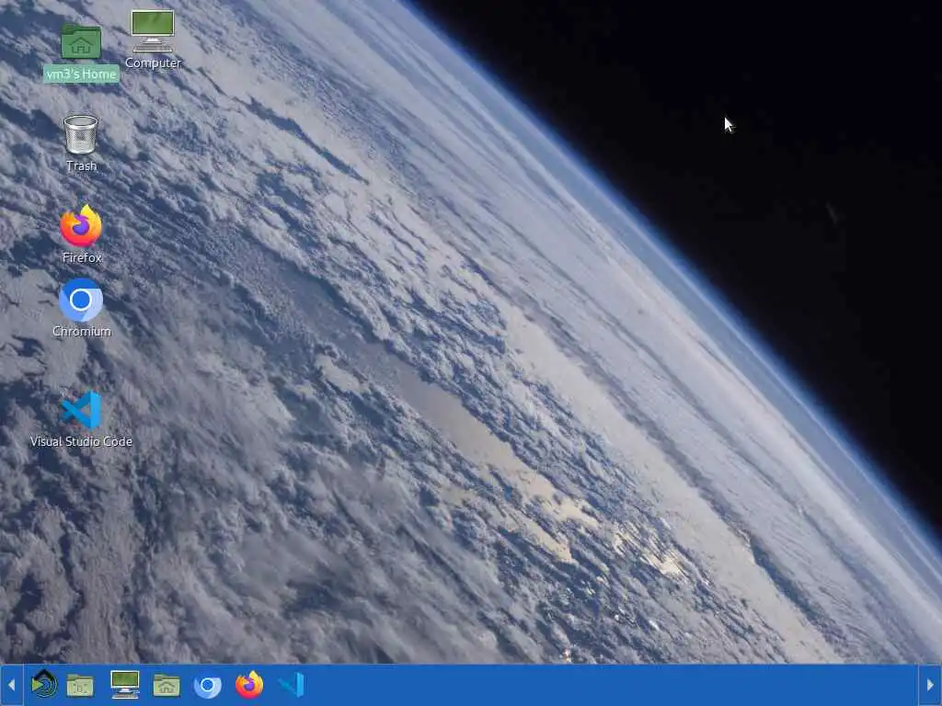Click the show desktop folder icon in the panel
This screenshot has height=706, width=942.
tap(80, 685)
